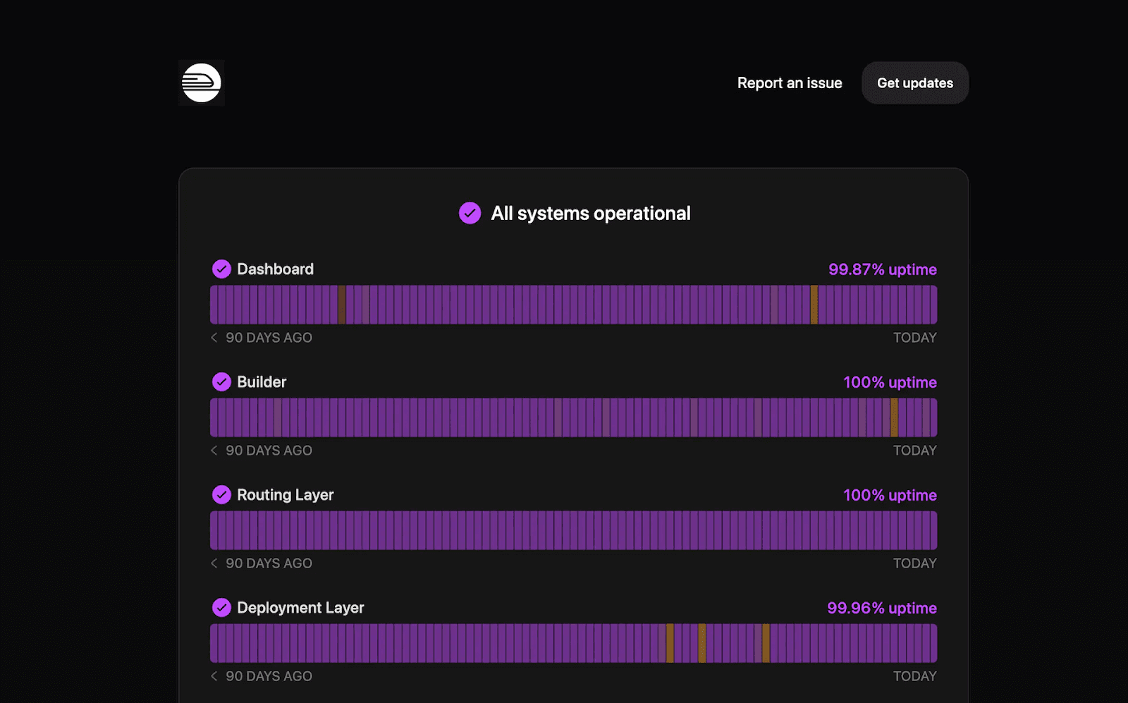Click the Builder 100% uptime label
The image size is (1128, 703).
890,382
